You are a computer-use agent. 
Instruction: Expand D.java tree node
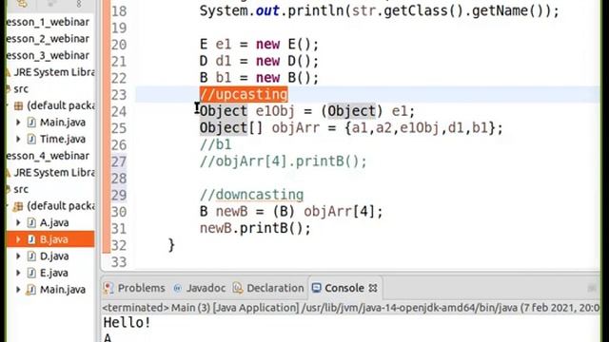pyautogui.click(x=18, y=256)
